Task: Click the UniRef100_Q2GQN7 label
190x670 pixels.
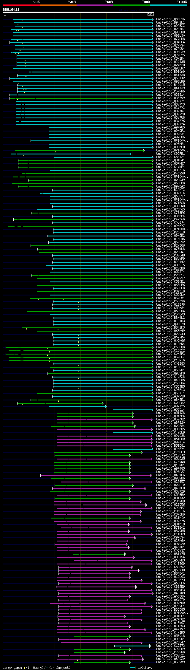Action: (x=170, y=252)
